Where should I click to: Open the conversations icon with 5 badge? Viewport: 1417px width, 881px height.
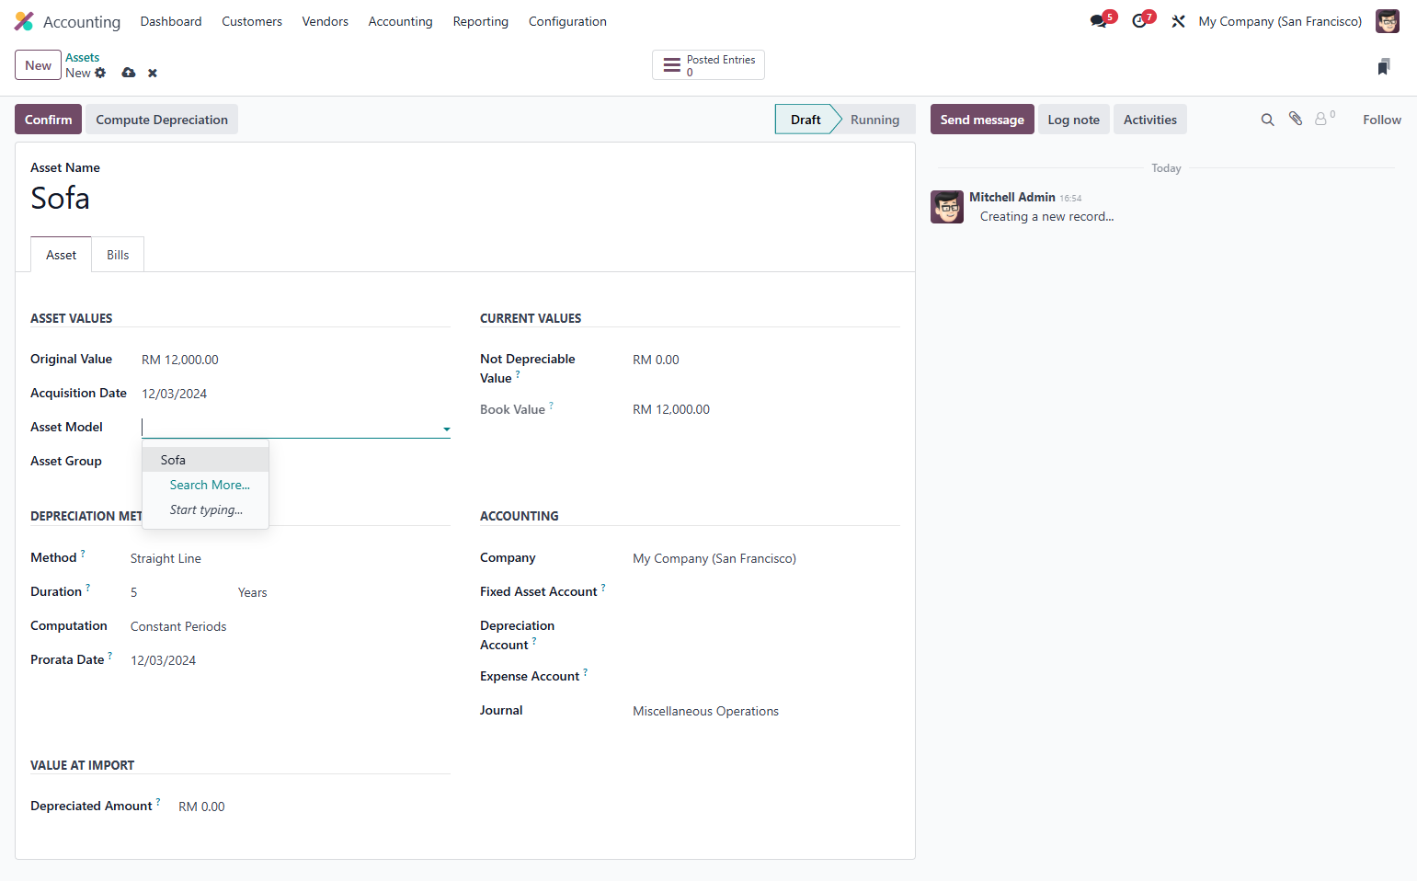pyautogui.click(x=1099, y=21)
